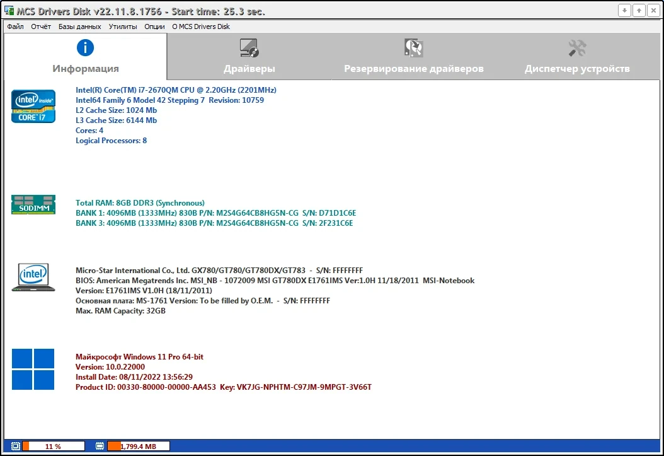Image resolution: width=664 pixels, height=456 pixels.
Task: Close the MCS Drivers Disk window
Action: click(x=653, y=11)
